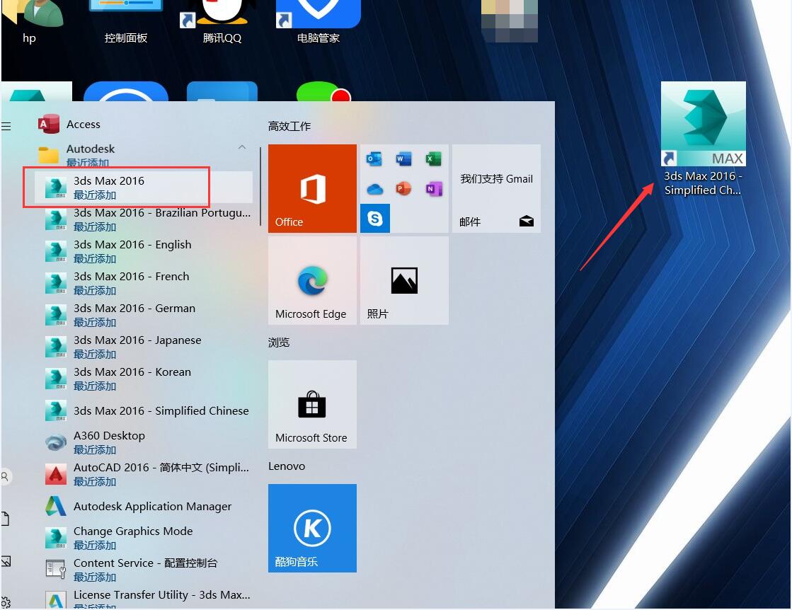This screenshot has width=792, height=610.
Task: Open the Office tile
Action: click(312, 188)
